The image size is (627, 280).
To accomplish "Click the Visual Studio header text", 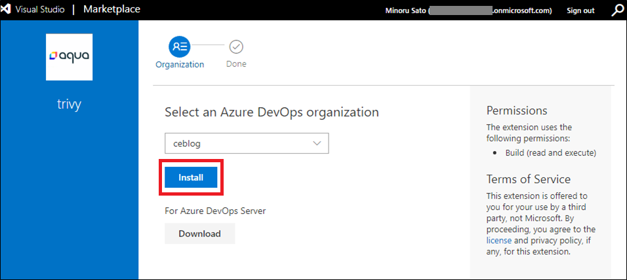I will [40, 10].
